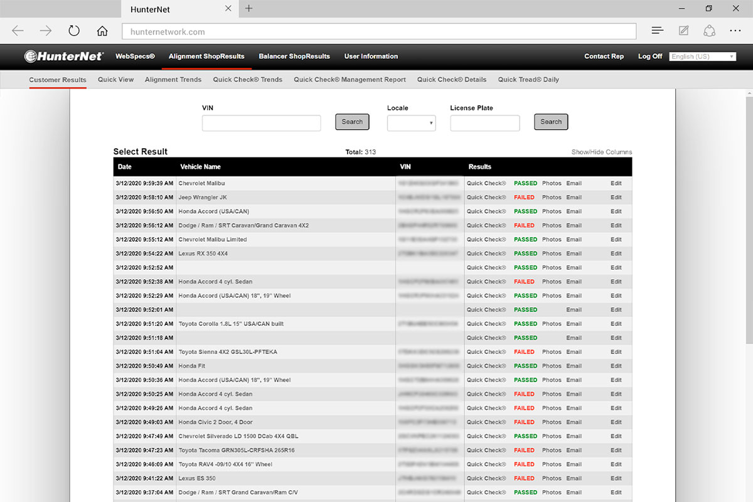Screen dimensions: 753x502
Task: Click the Date column header
Action: click(125, 167)
